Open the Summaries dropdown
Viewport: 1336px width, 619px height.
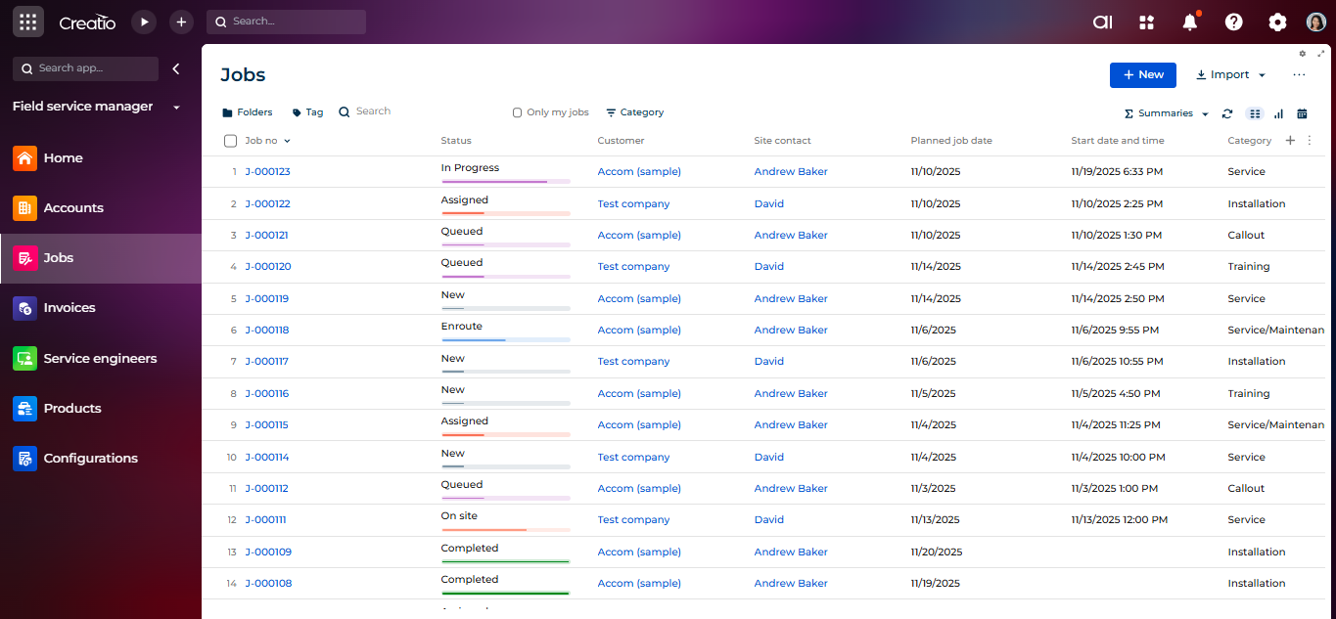click(1167, 113)
